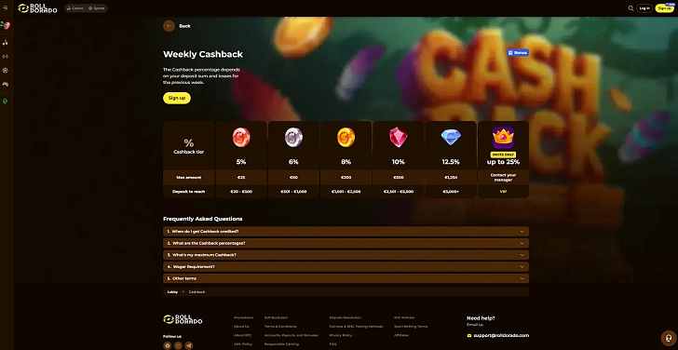678x350 pixels.
Task: Open the support@rolldorado.com email link
Action: 501,335
